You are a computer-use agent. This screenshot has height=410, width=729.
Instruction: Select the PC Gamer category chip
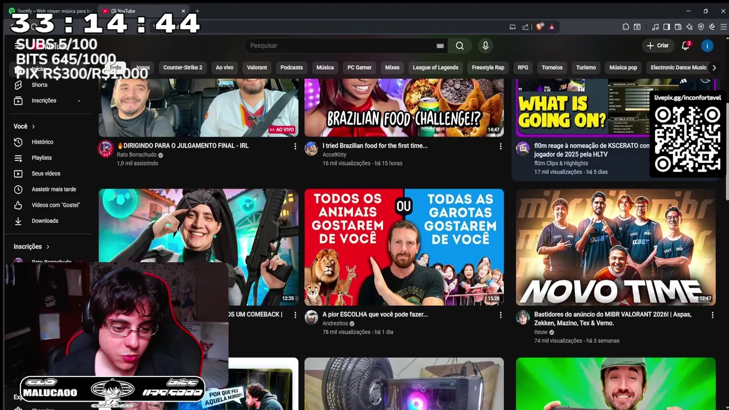pyautogui.click(x=359, y=67)
